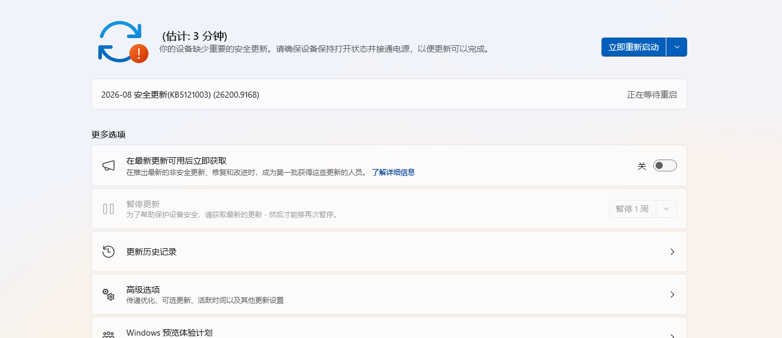Open the 了解详细信息 link

coord(393,172)
